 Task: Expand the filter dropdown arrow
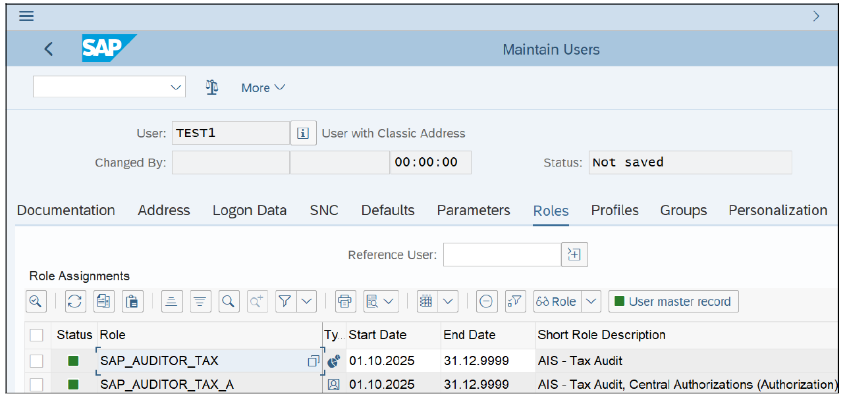(307, 301)
